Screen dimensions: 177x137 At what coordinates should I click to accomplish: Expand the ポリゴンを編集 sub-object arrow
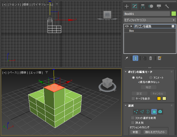tap(131, 26)
